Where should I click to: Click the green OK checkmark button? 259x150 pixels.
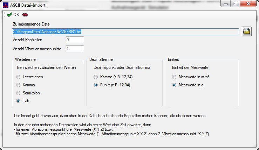pos(13,15)
